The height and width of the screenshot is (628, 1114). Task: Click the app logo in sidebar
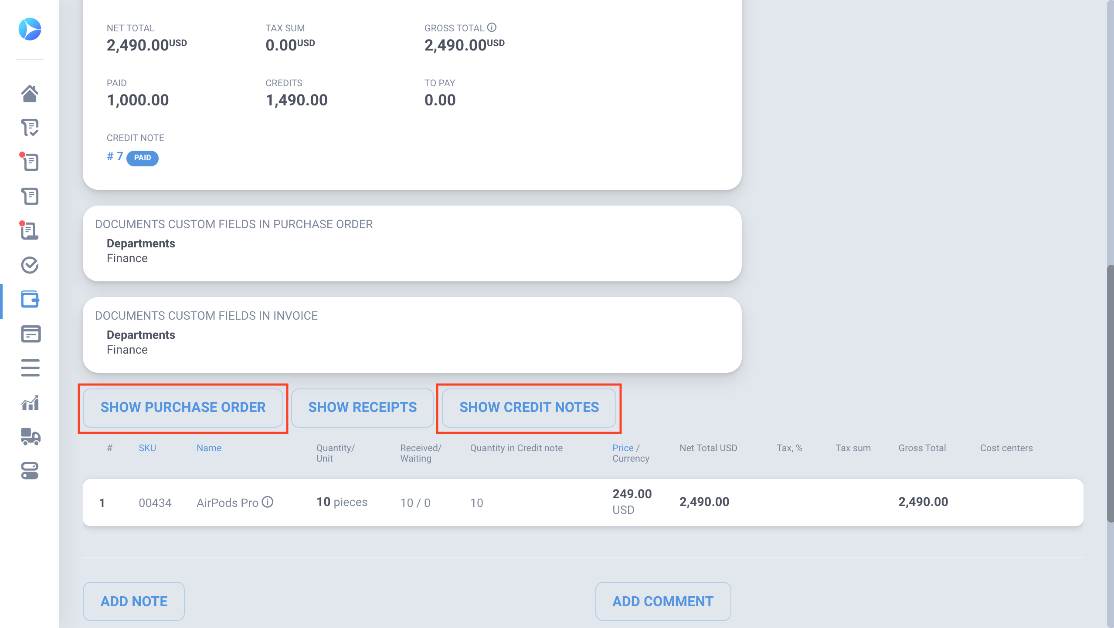point(30,29)
